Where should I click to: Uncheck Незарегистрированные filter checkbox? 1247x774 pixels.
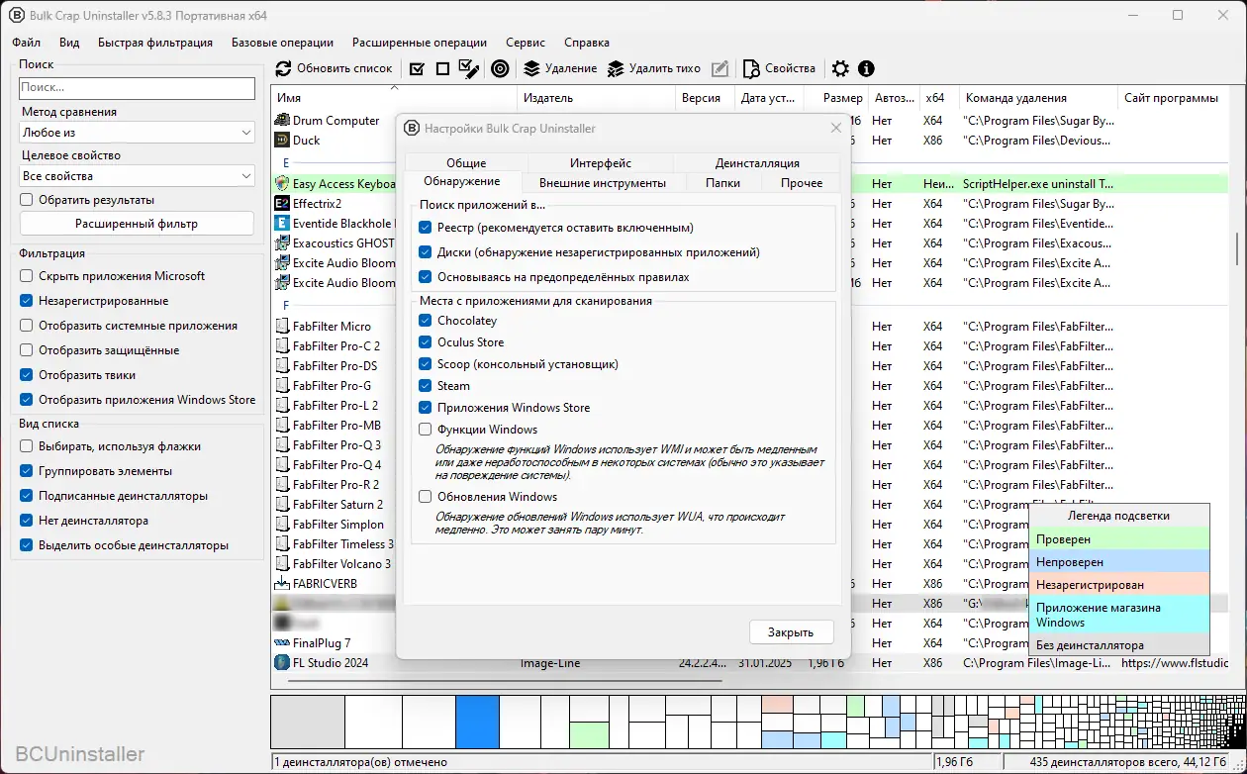click(27, 301)
